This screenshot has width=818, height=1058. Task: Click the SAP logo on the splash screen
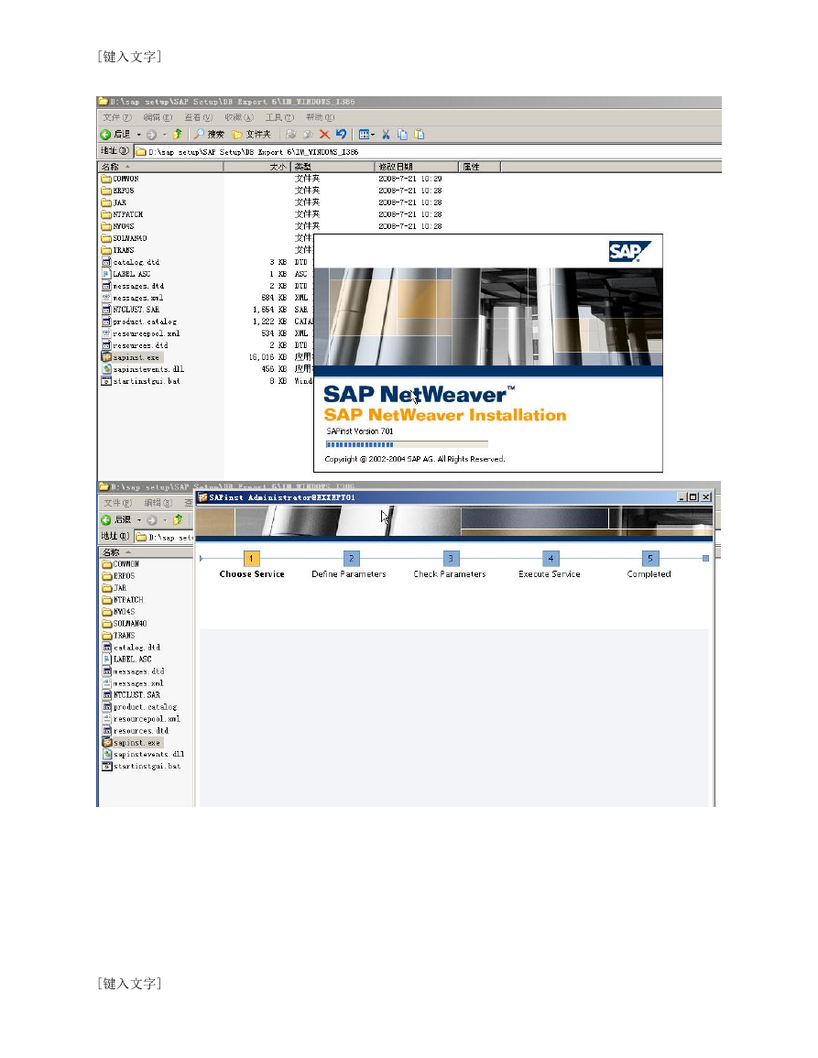[629, 252]
